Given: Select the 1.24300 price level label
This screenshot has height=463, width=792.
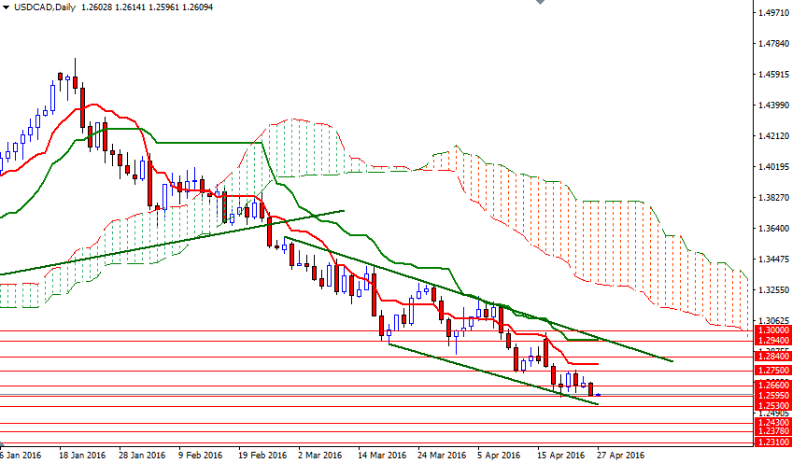Looking at the screenshot, I should (772, 423).
